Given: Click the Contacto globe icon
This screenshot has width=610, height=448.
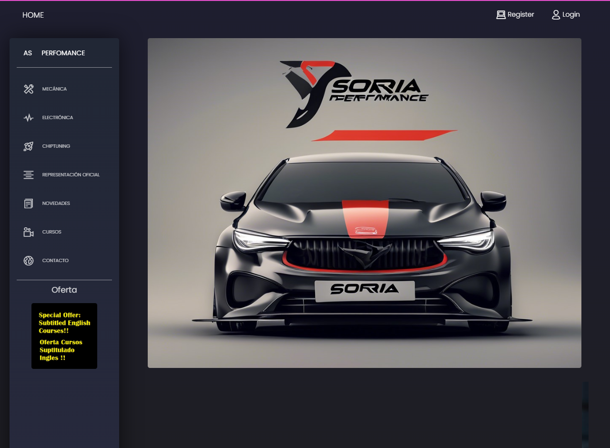Looking at the screenshot, I should (x=29, y=261).
